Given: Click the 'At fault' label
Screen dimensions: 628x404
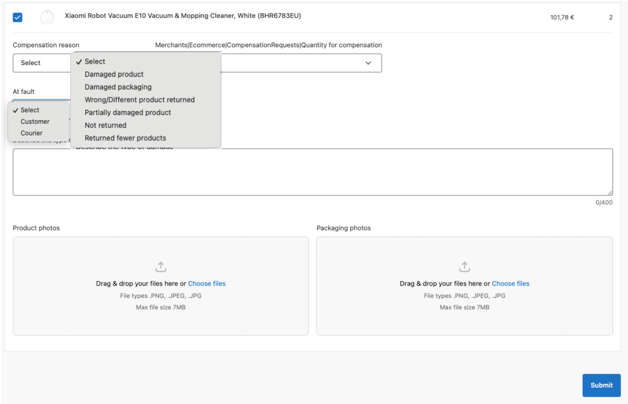Looking at the screenshot, I should click(x=23, y=92).
